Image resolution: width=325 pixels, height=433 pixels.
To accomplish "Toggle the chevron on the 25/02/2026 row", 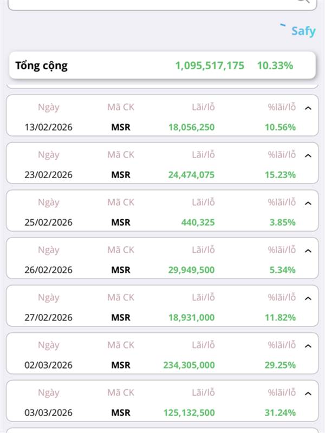I will (x=308, y=203).
